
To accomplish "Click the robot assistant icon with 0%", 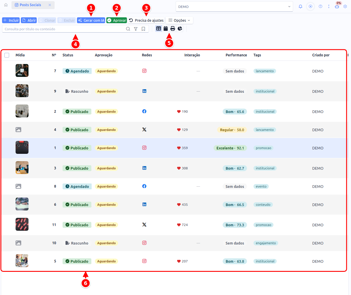I will click(x=337, y=6).
